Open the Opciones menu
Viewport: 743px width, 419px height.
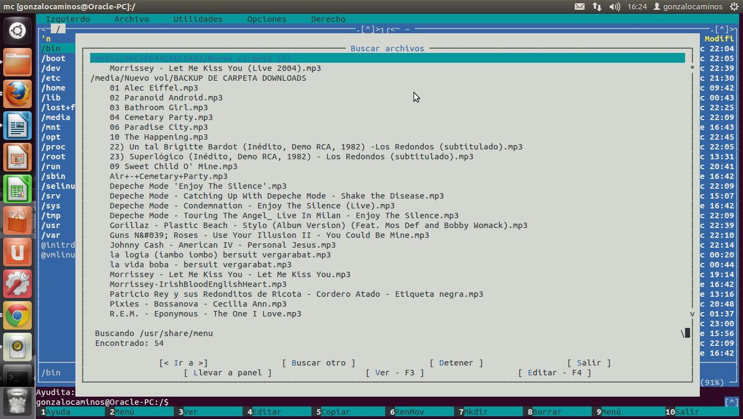point(267,19)
